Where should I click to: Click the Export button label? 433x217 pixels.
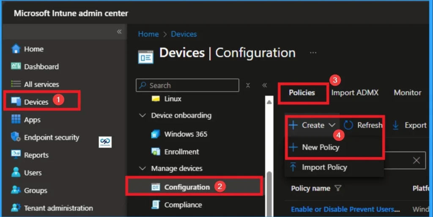click(416, 125)
